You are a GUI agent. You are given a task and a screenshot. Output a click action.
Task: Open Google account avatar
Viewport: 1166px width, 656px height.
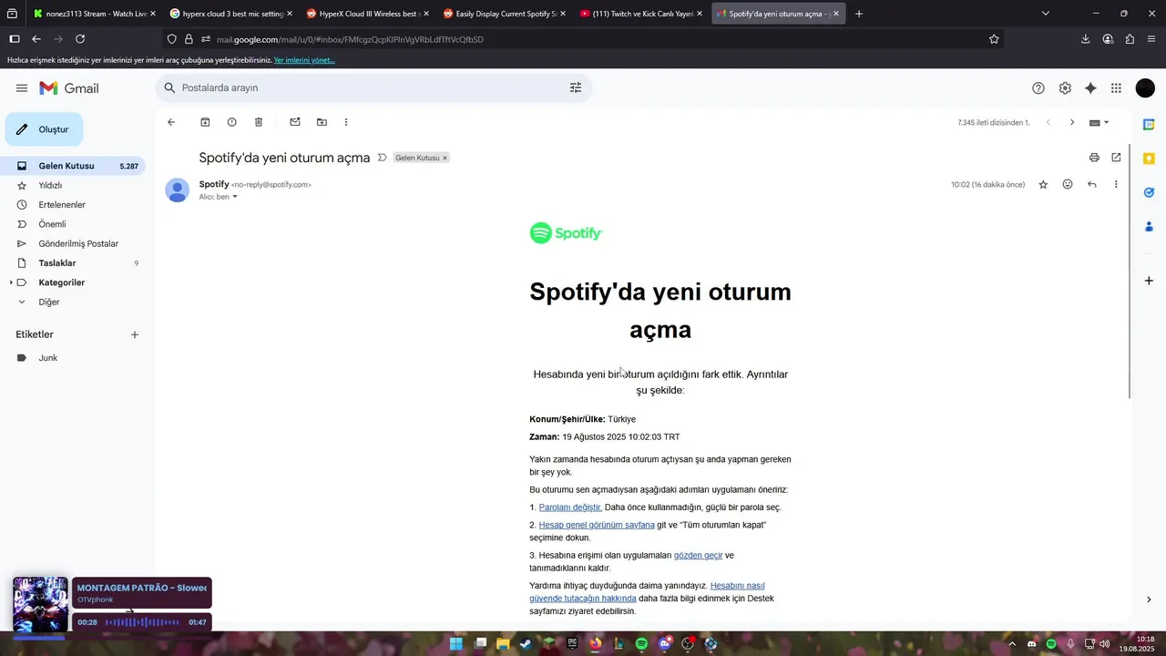1145,88
